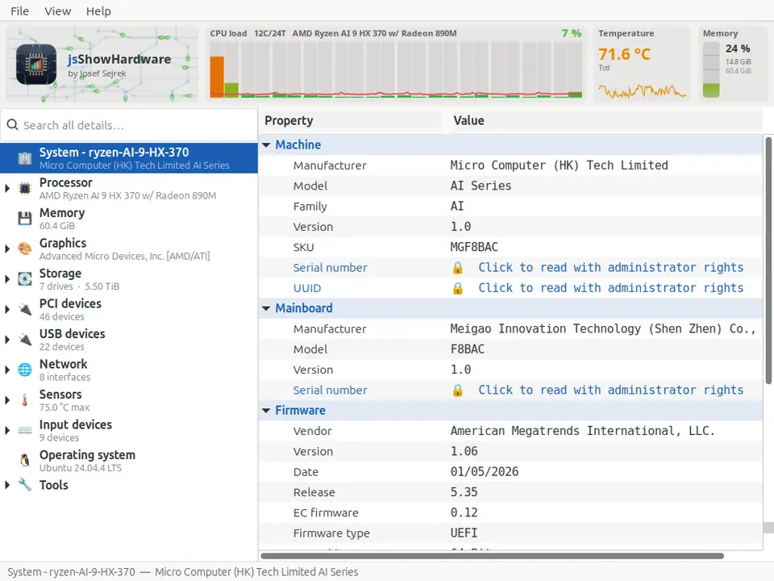Click to read Mainboard serial number with admin rights
Screen dimensions: 774x581
pos(610,390)
